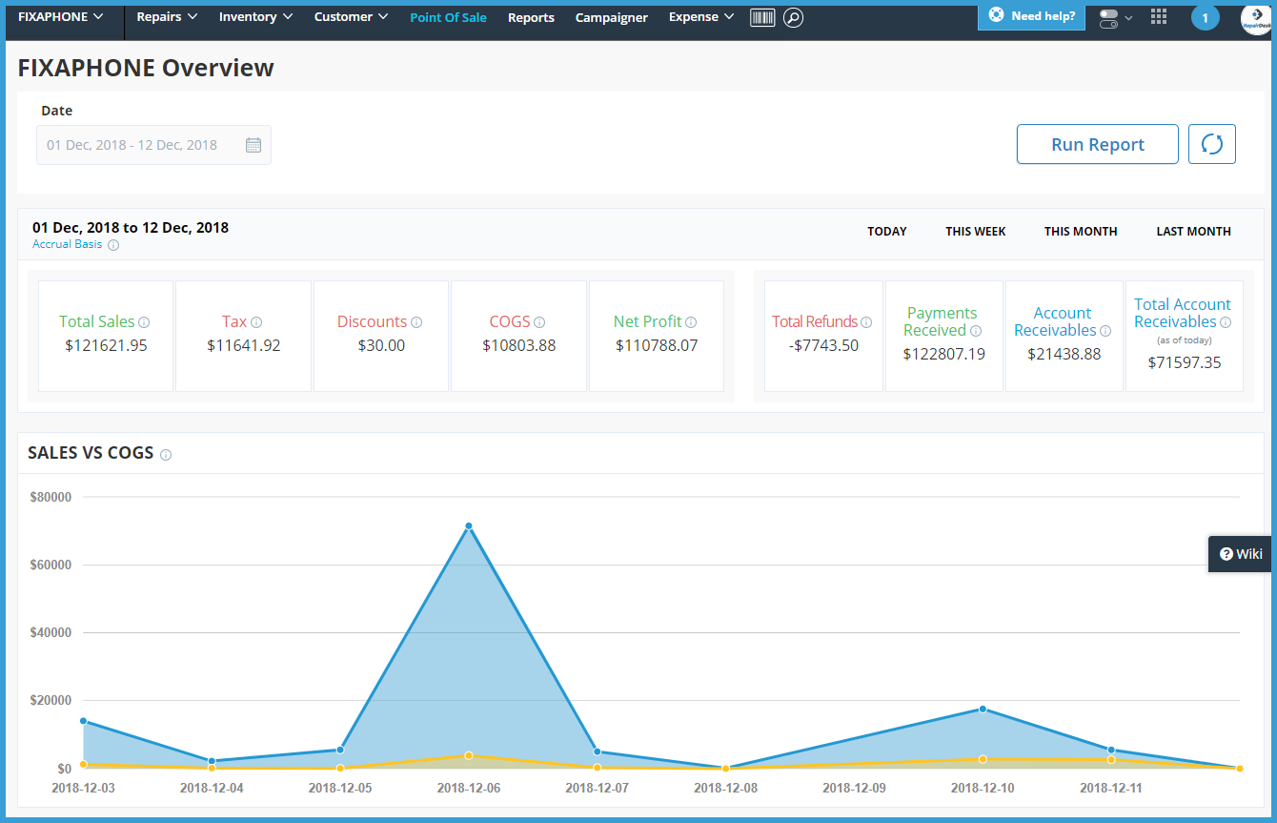Click the info icon next to Tax
This screenshot has height=823, width=1277.
(x=256, y=322)
